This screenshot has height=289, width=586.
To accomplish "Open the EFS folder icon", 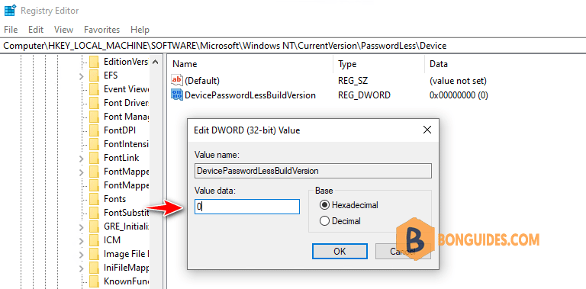I will [94, 75].
